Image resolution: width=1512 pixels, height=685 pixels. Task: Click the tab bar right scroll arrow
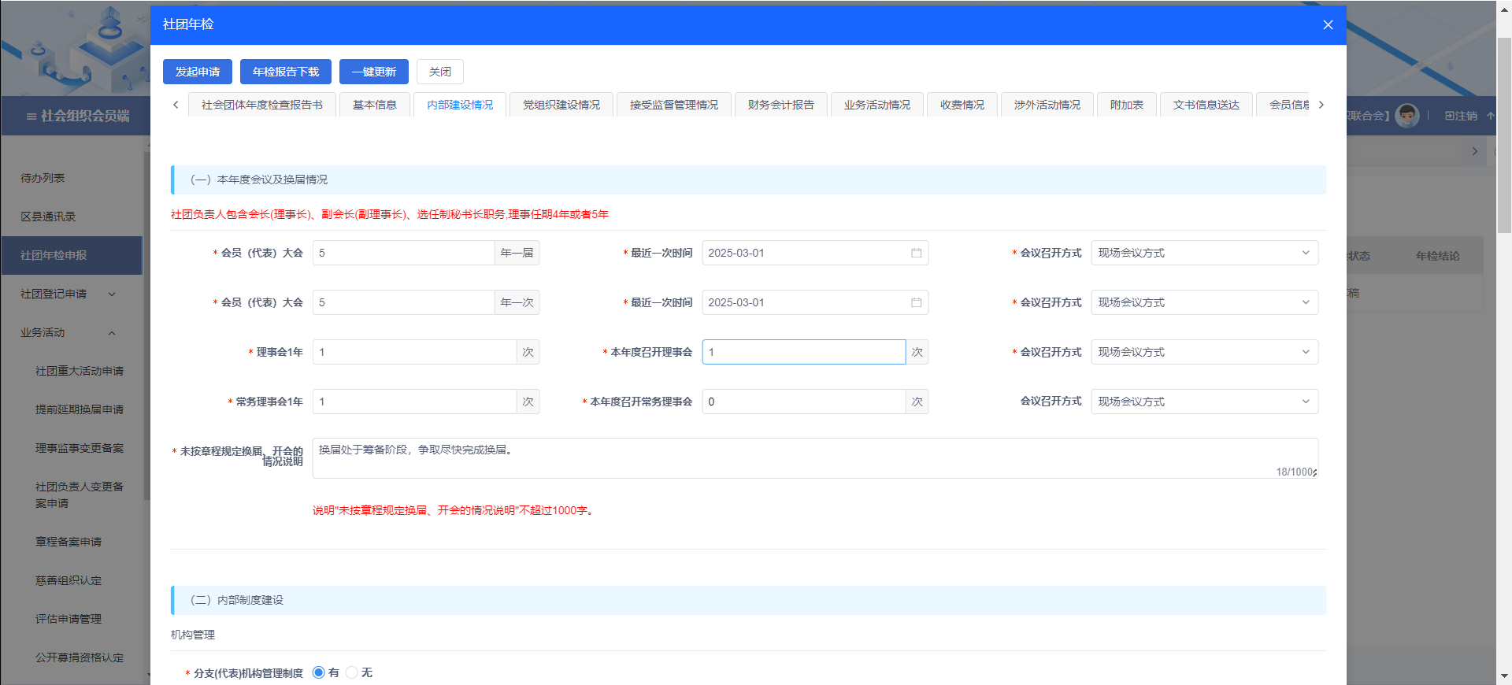[1321, 105]
